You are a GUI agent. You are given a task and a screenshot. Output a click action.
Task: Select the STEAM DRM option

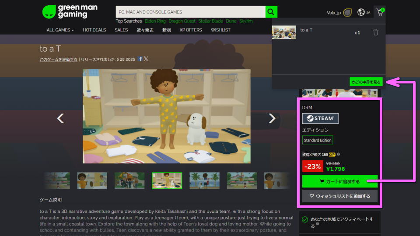[320, 118]
